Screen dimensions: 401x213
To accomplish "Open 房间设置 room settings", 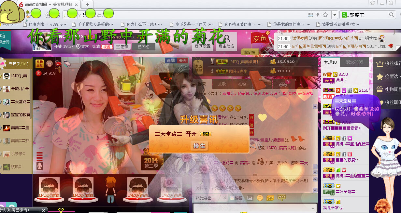I will coord(203,42).
